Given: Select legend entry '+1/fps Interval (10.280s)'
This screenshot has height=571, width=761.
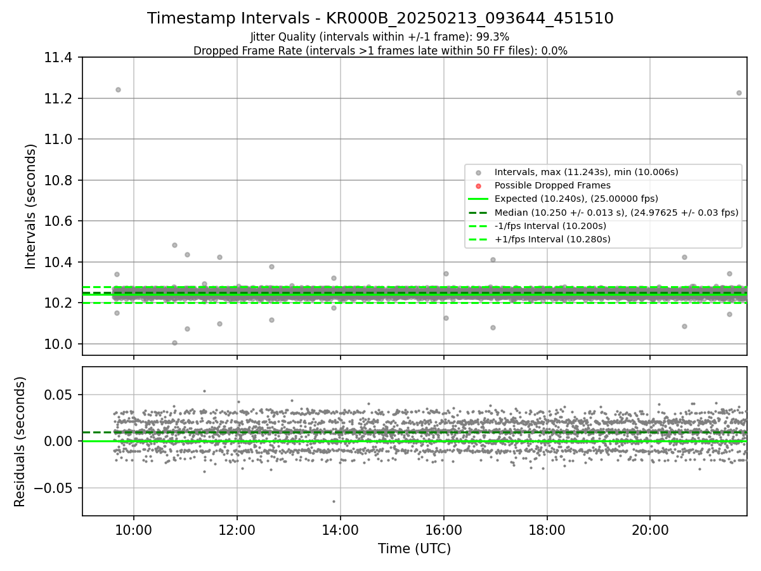Looking at the screenshot, I should (552, 239).
